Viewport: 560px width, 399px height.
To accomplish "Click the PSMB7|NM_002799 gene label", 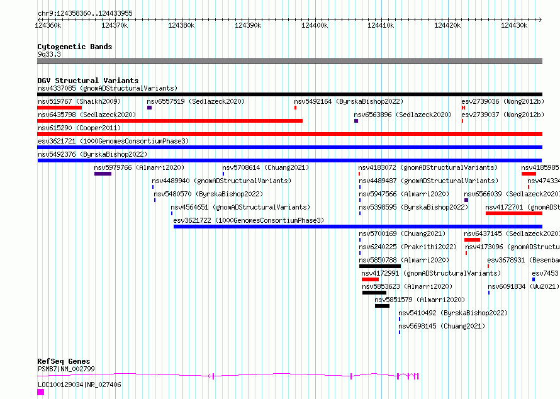I will click(66, 369).
